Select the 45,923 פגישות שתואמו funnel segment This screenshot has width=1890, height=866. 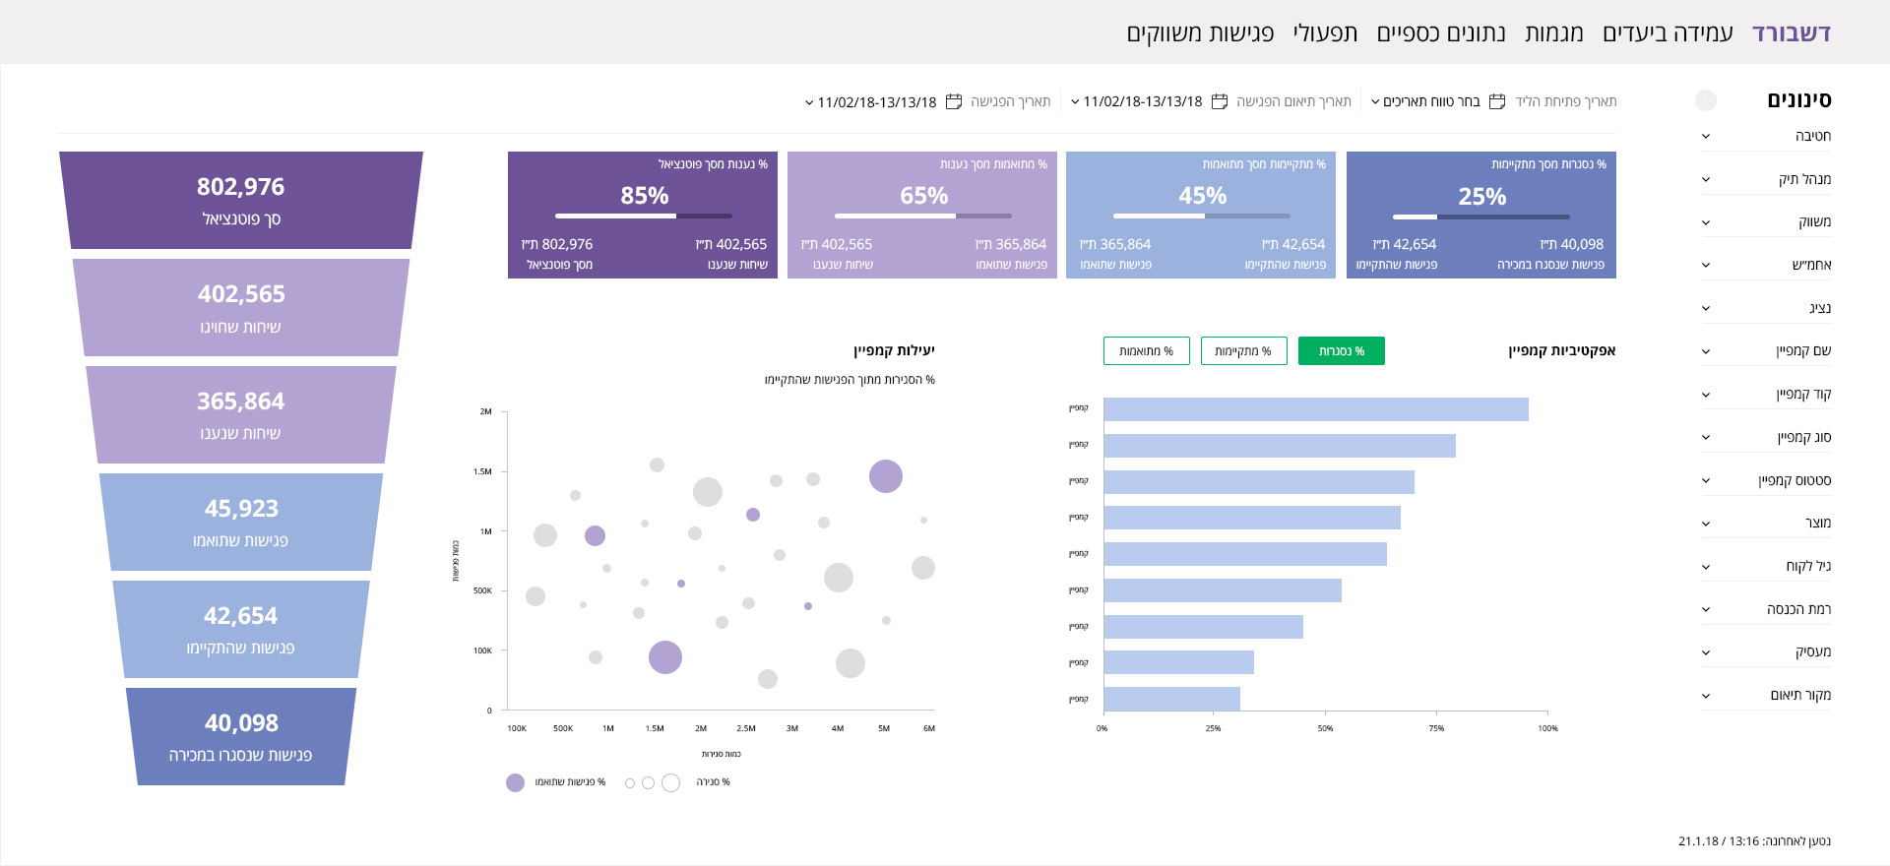click(241, 522)
